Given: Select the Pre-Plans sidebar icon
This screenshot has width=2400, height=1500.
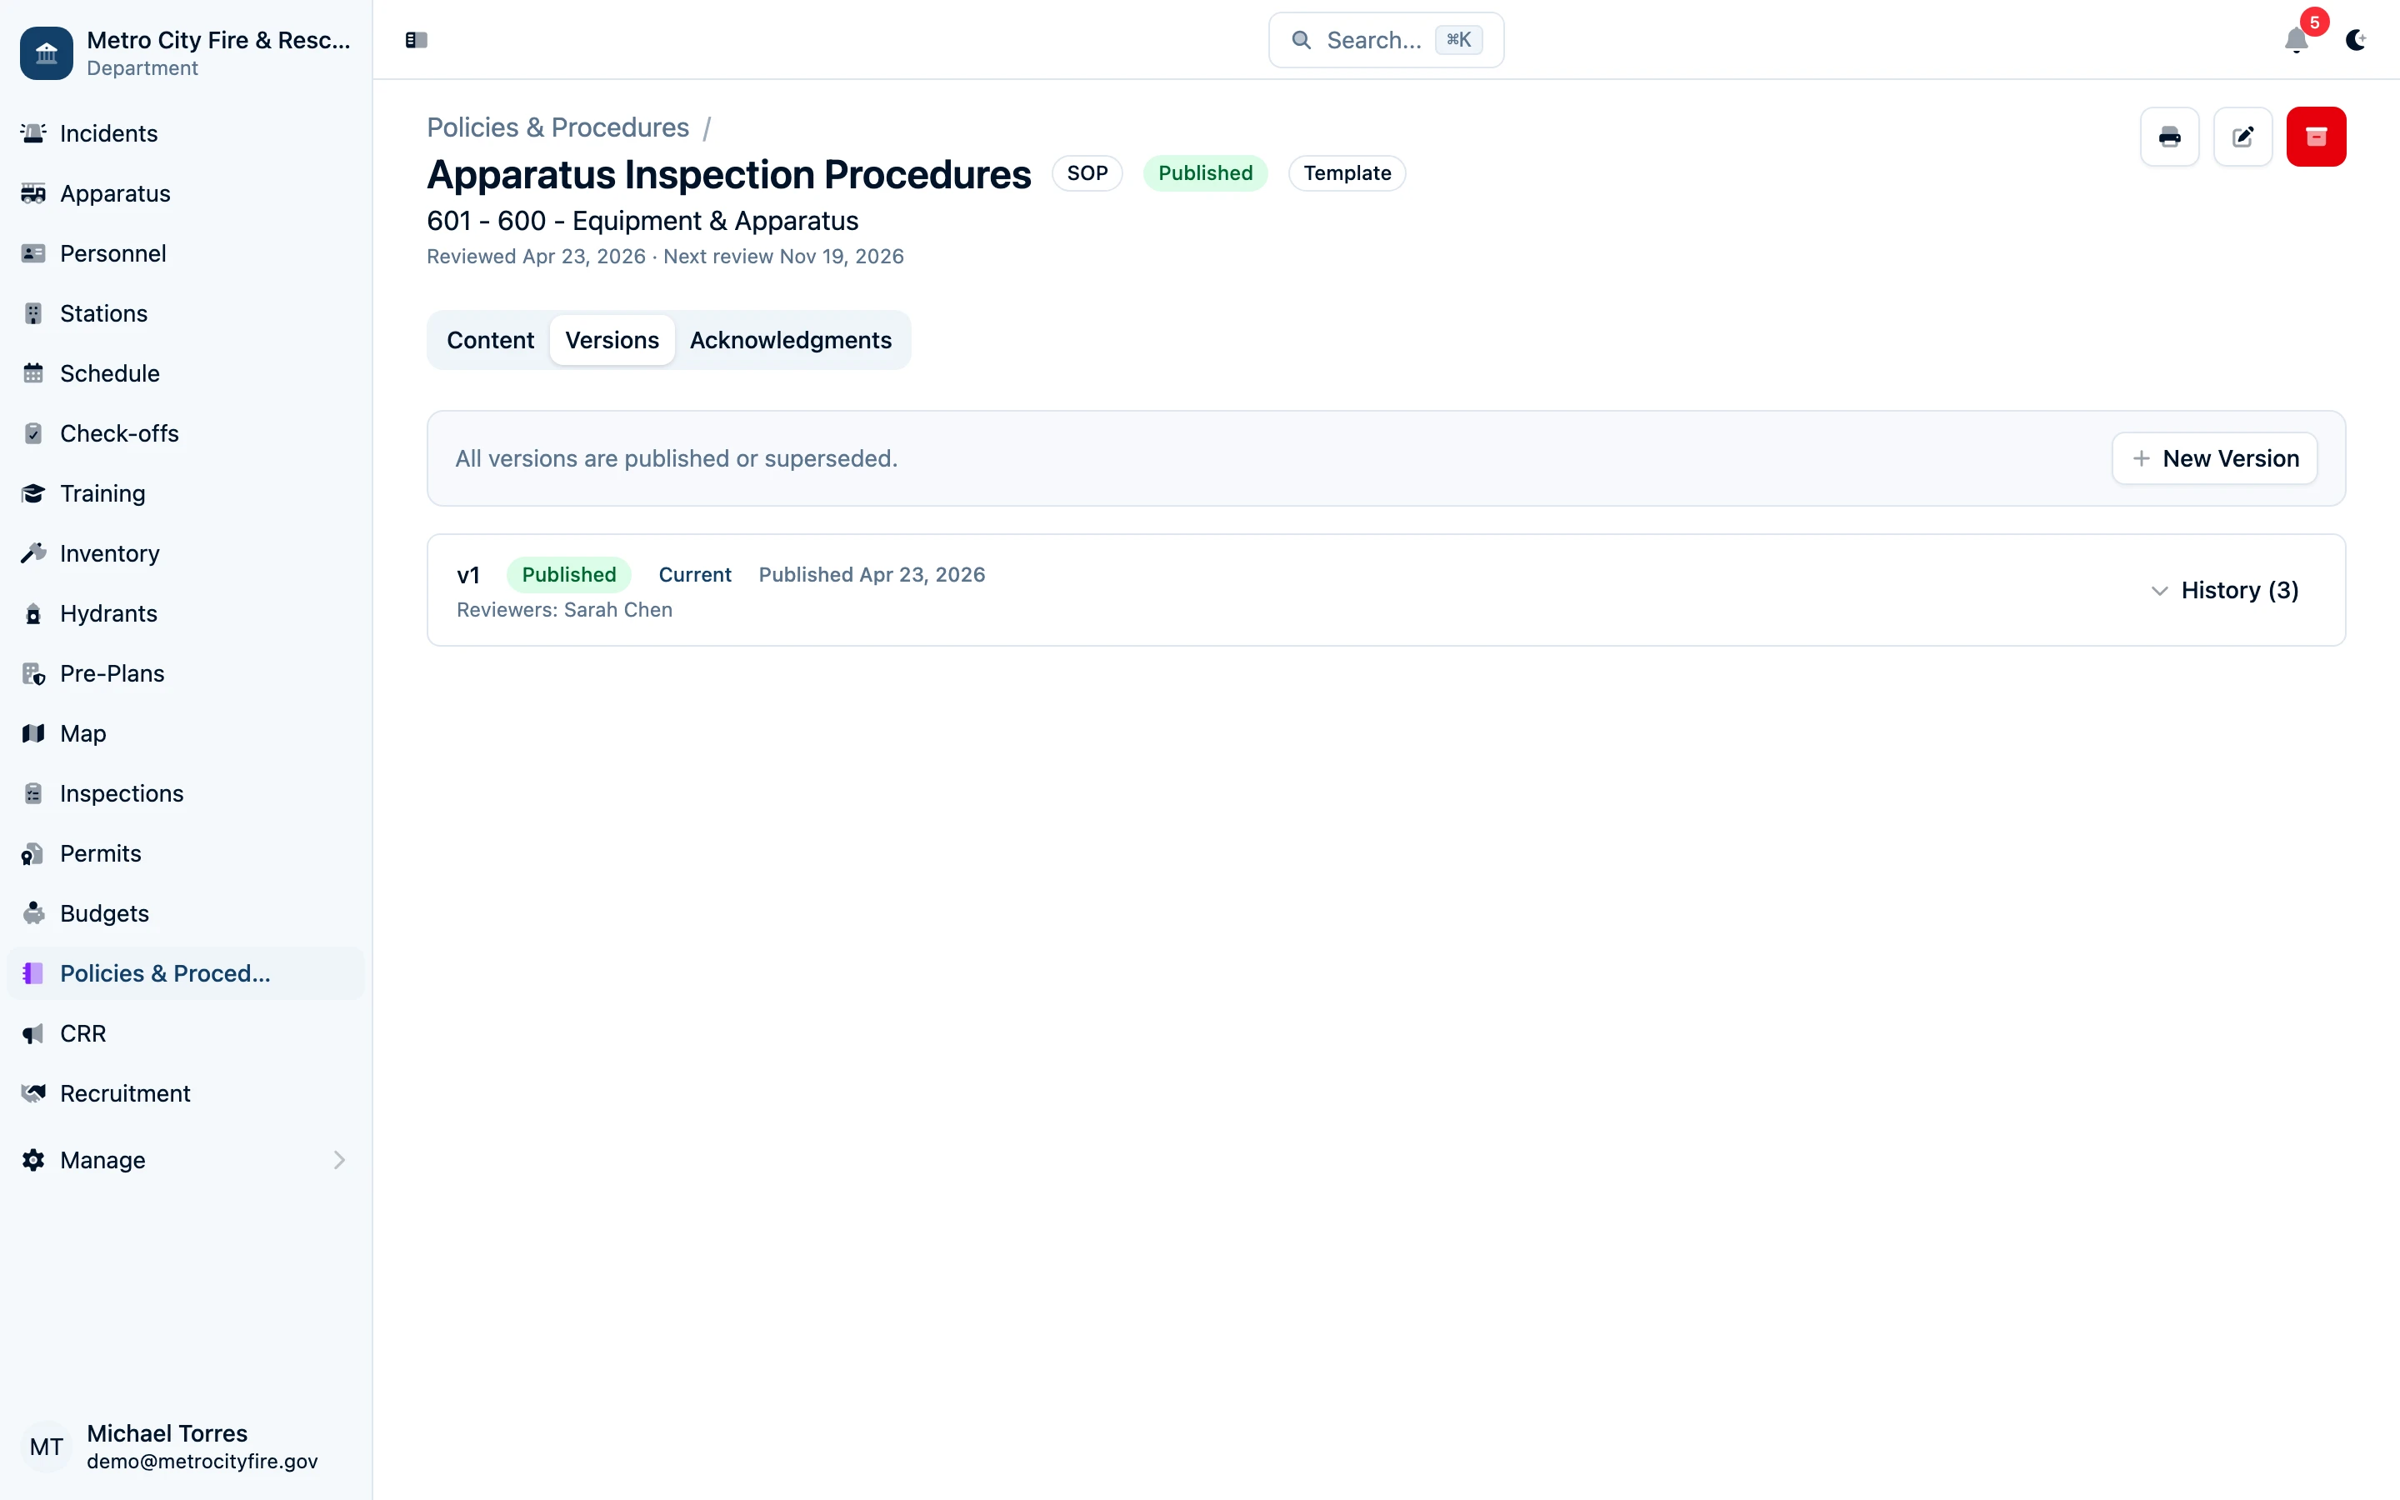Looking at the screenshot, I should (x=32, y=672).
